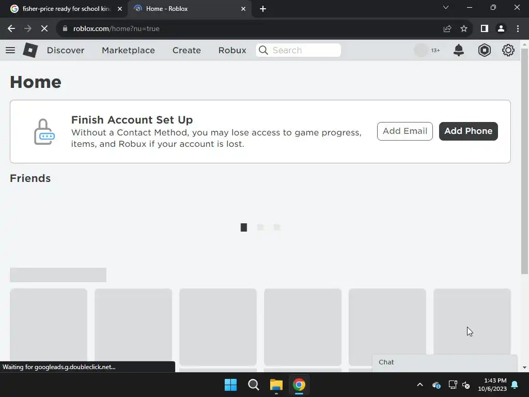The image size is (529, 397).
Task: Open the Roblox hamburger navigation menu
Action: [x=10, y=50]
